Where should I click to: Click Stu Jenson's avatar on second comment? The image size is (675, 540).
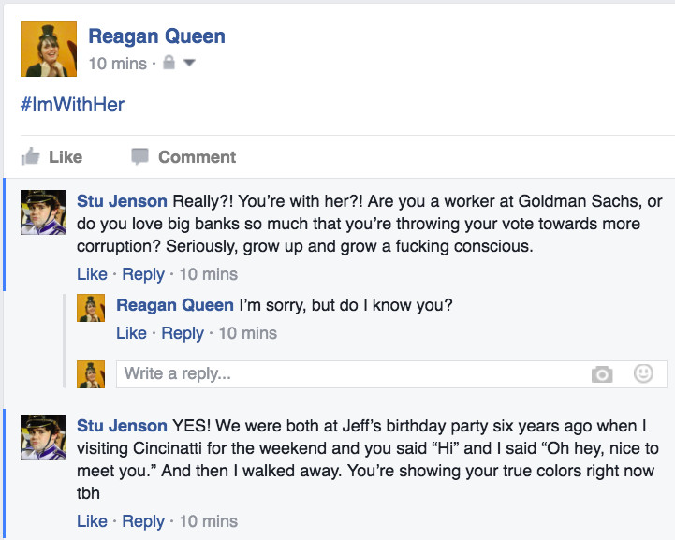coord(43,437)
